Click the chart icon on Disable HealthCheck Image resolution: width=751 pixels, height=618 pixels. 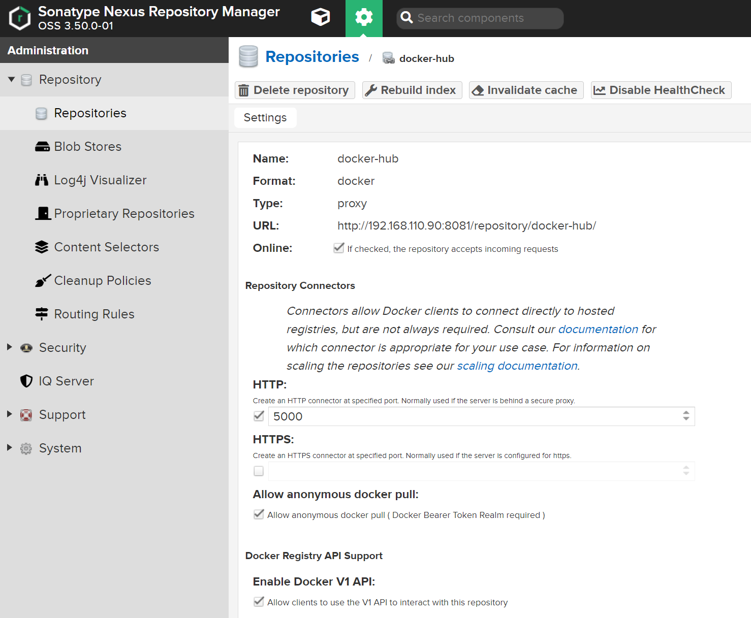pos(600,90)
